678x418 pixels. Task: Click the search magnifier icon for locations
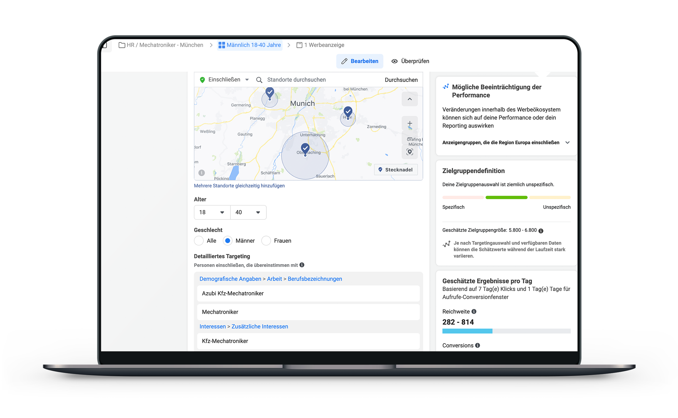[x=259, y=80]
